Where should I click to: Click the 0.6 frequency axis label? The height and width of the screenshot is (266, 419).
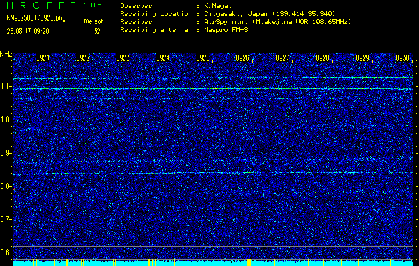5,253
